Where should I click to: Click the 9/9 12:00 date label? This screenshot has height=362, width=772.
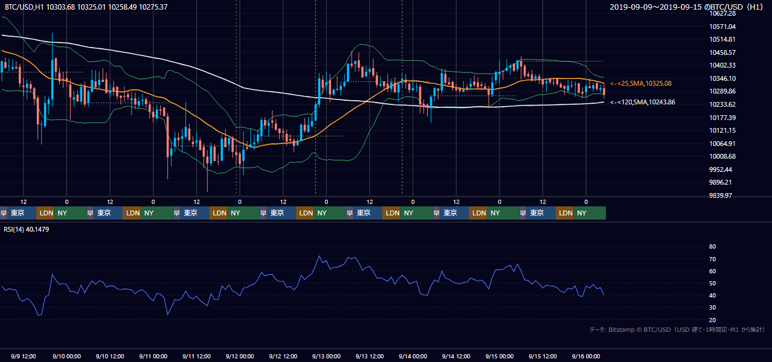click(x=24, y=357)
